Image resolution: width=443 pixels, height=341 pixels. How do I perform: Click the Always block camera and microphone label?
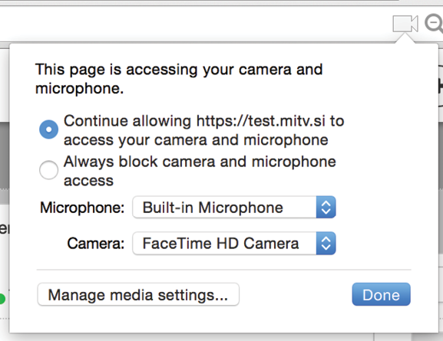(200, 171)
